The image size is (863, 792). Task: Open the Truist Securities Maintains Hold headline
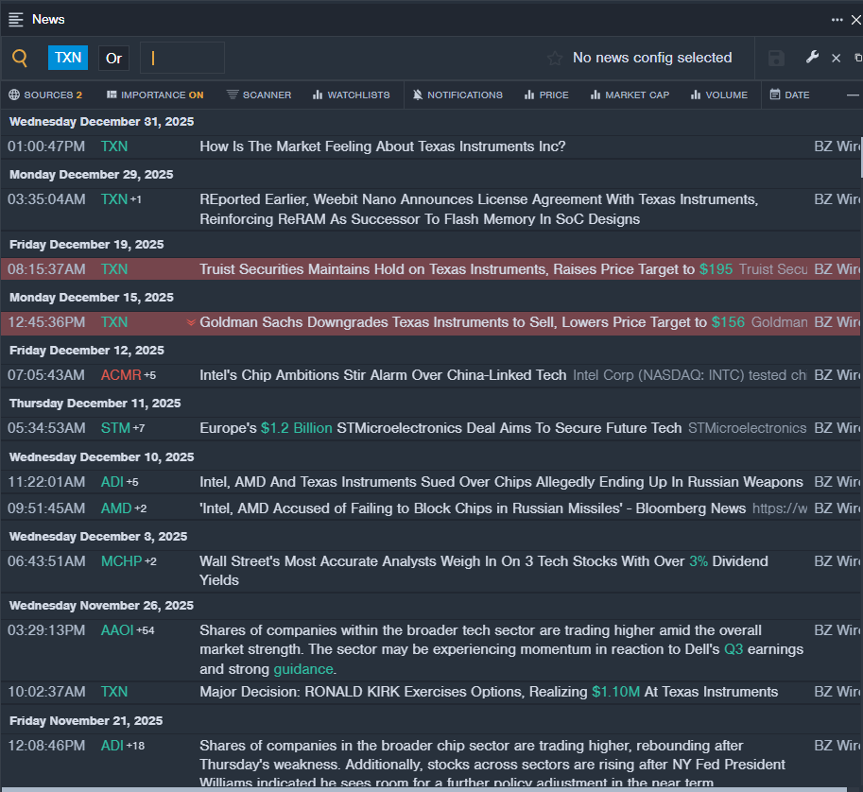point(446,269)
